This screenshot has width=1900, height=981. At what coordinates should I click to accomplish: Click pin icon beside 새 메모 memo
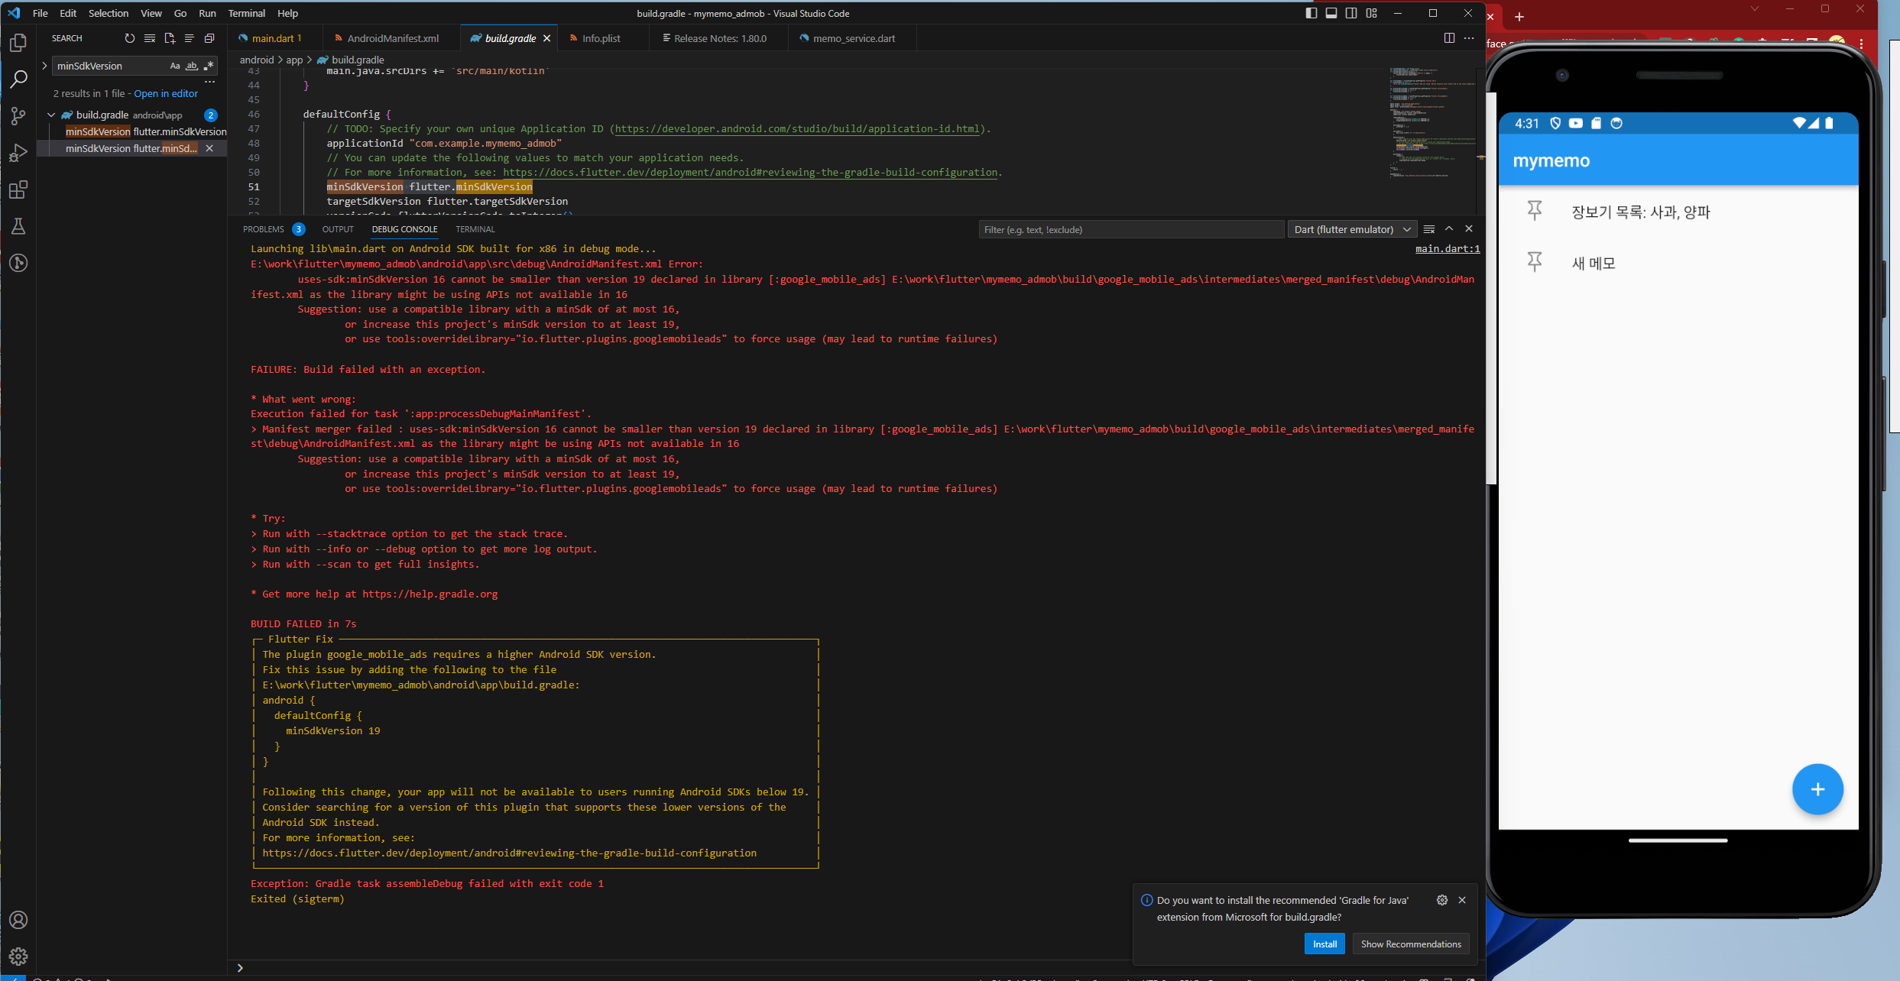click(x=1534, y=262)
